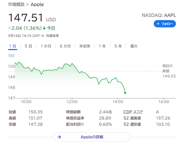Click the green down arrow next to 今日

(44, 28)
